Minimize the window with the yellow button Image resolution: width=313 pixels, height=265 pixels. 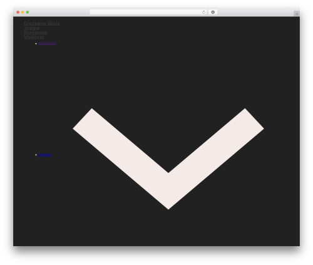click(23, 12)
